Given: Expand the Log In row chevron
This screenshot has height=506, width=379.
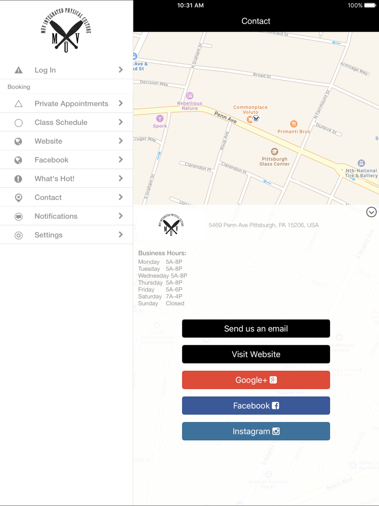Looking at the screenshot, I should tap(121, 70).
